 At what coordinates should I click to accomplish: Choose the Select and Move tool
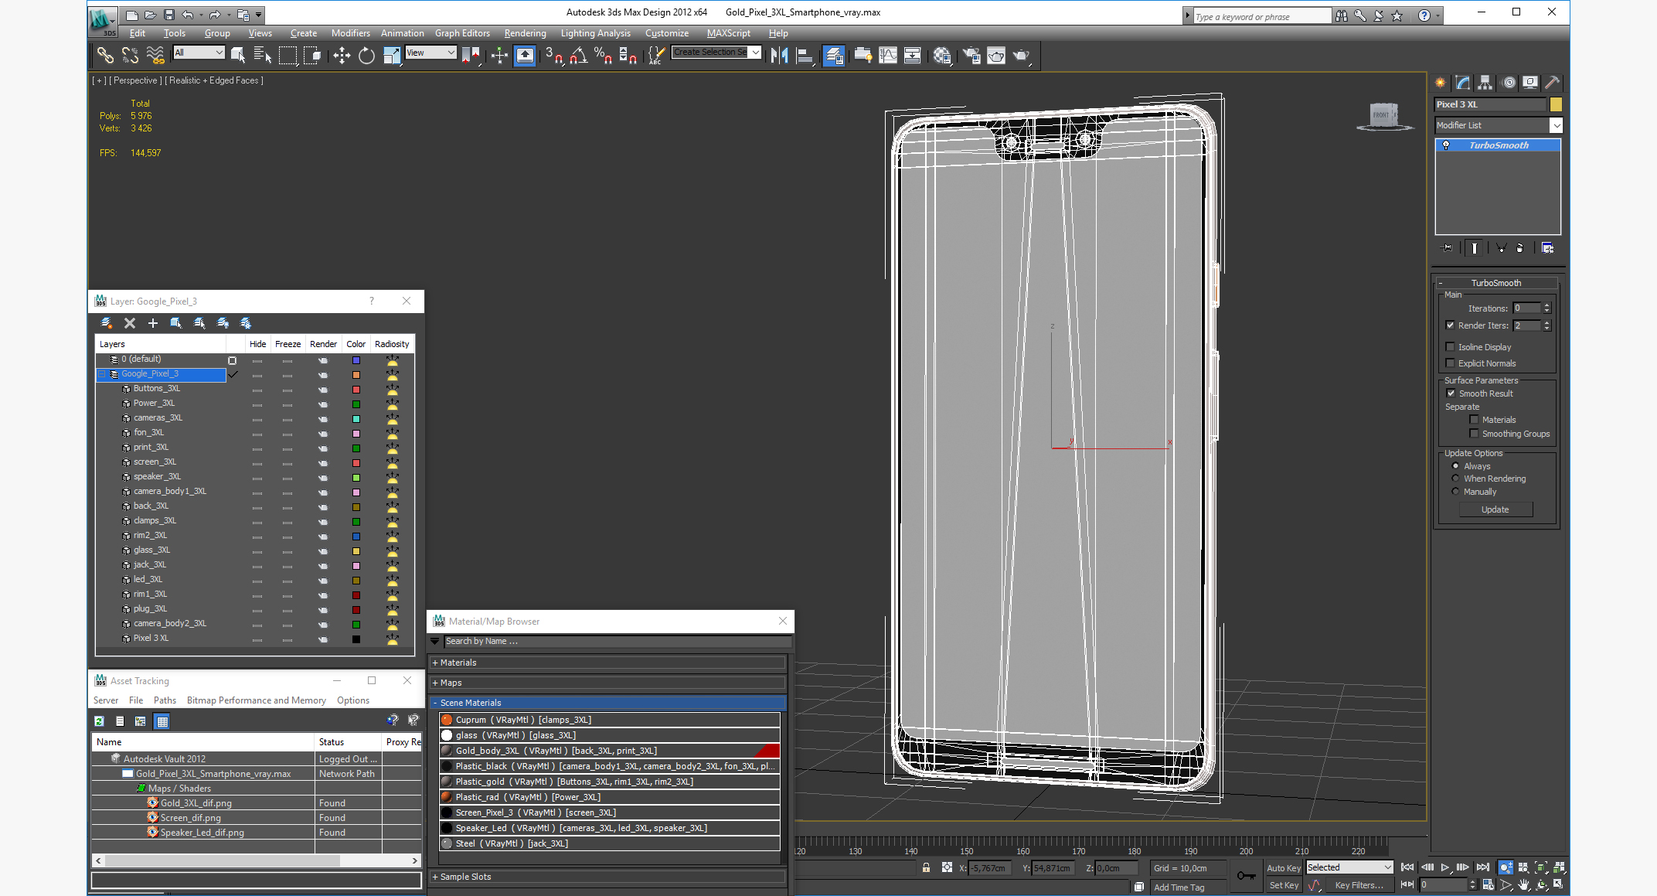(x=341, y=55)
